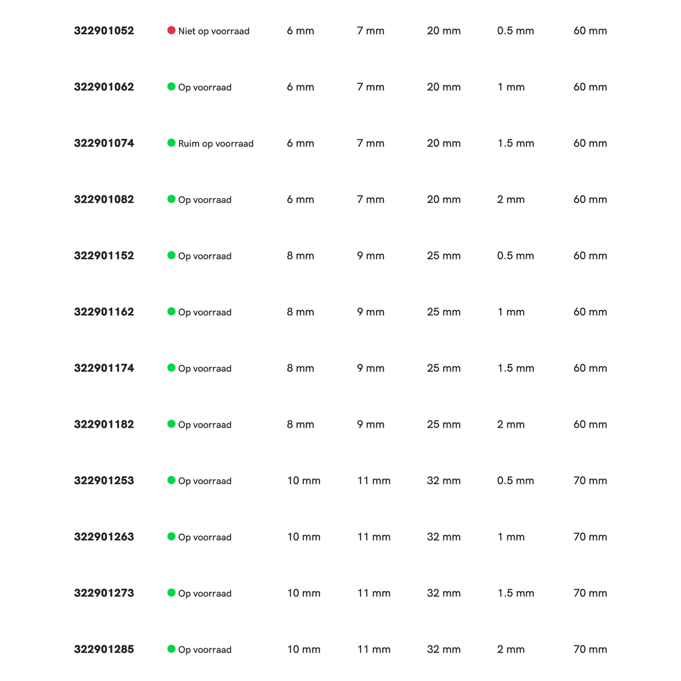Screen dimensions: 681x681
Task: Click the Ruim op voorraad status text
Action: 216,144
